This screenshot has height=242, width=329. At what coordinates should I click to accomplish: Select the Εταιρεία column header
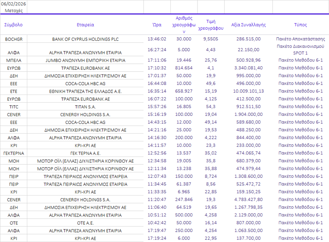(85, 25)
